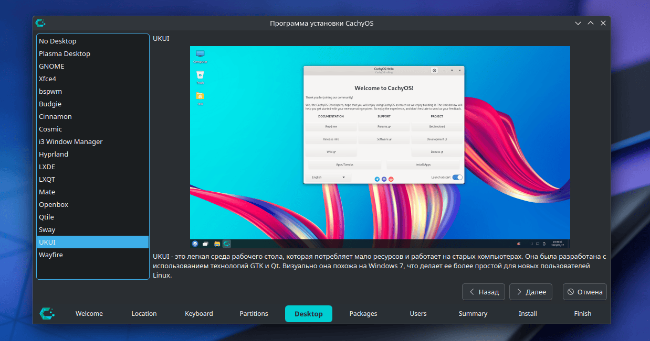Viewport: 650px width, 341px height.
Task: Pick Hyprland from the desktop list
Action: point(54,154)
